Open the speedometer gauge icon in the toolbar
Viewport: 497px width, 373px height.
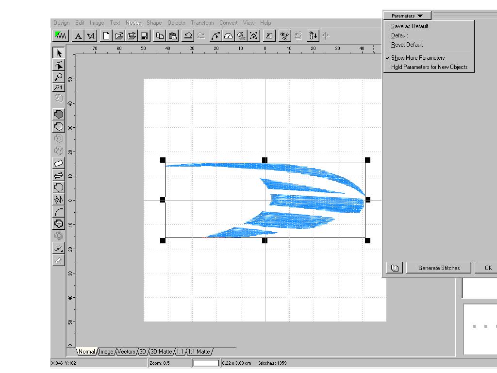pyautogui.click(x=228, y=36)
